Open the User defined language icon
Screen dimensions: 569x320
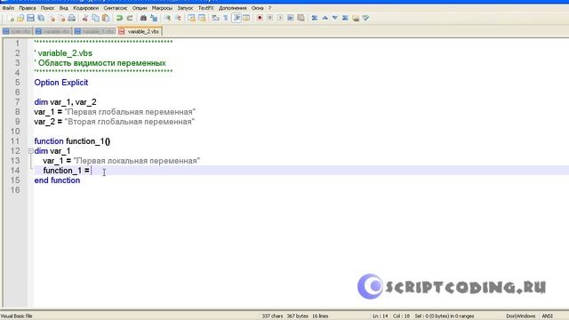tap(246, 18)
